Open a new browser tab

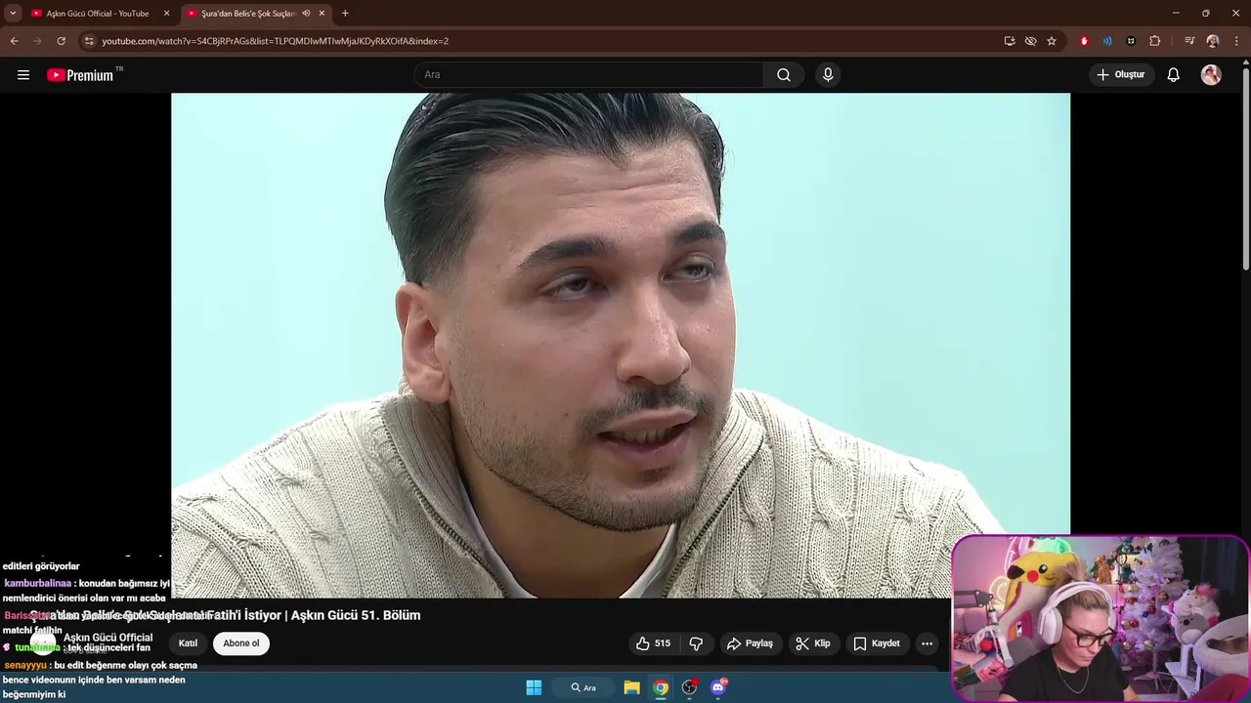tap(345, 14)
